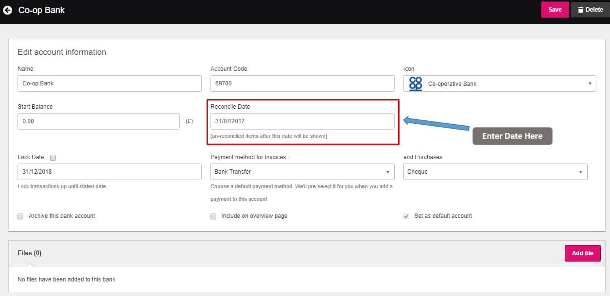Click the Co-op Bank page title
This screenshot has width=610, height=296.
tap(41, 10)
